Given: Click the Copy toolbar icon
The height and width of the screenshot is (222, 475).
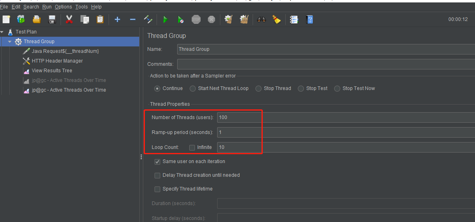Looking at the screenshot, I should point(84,20).
